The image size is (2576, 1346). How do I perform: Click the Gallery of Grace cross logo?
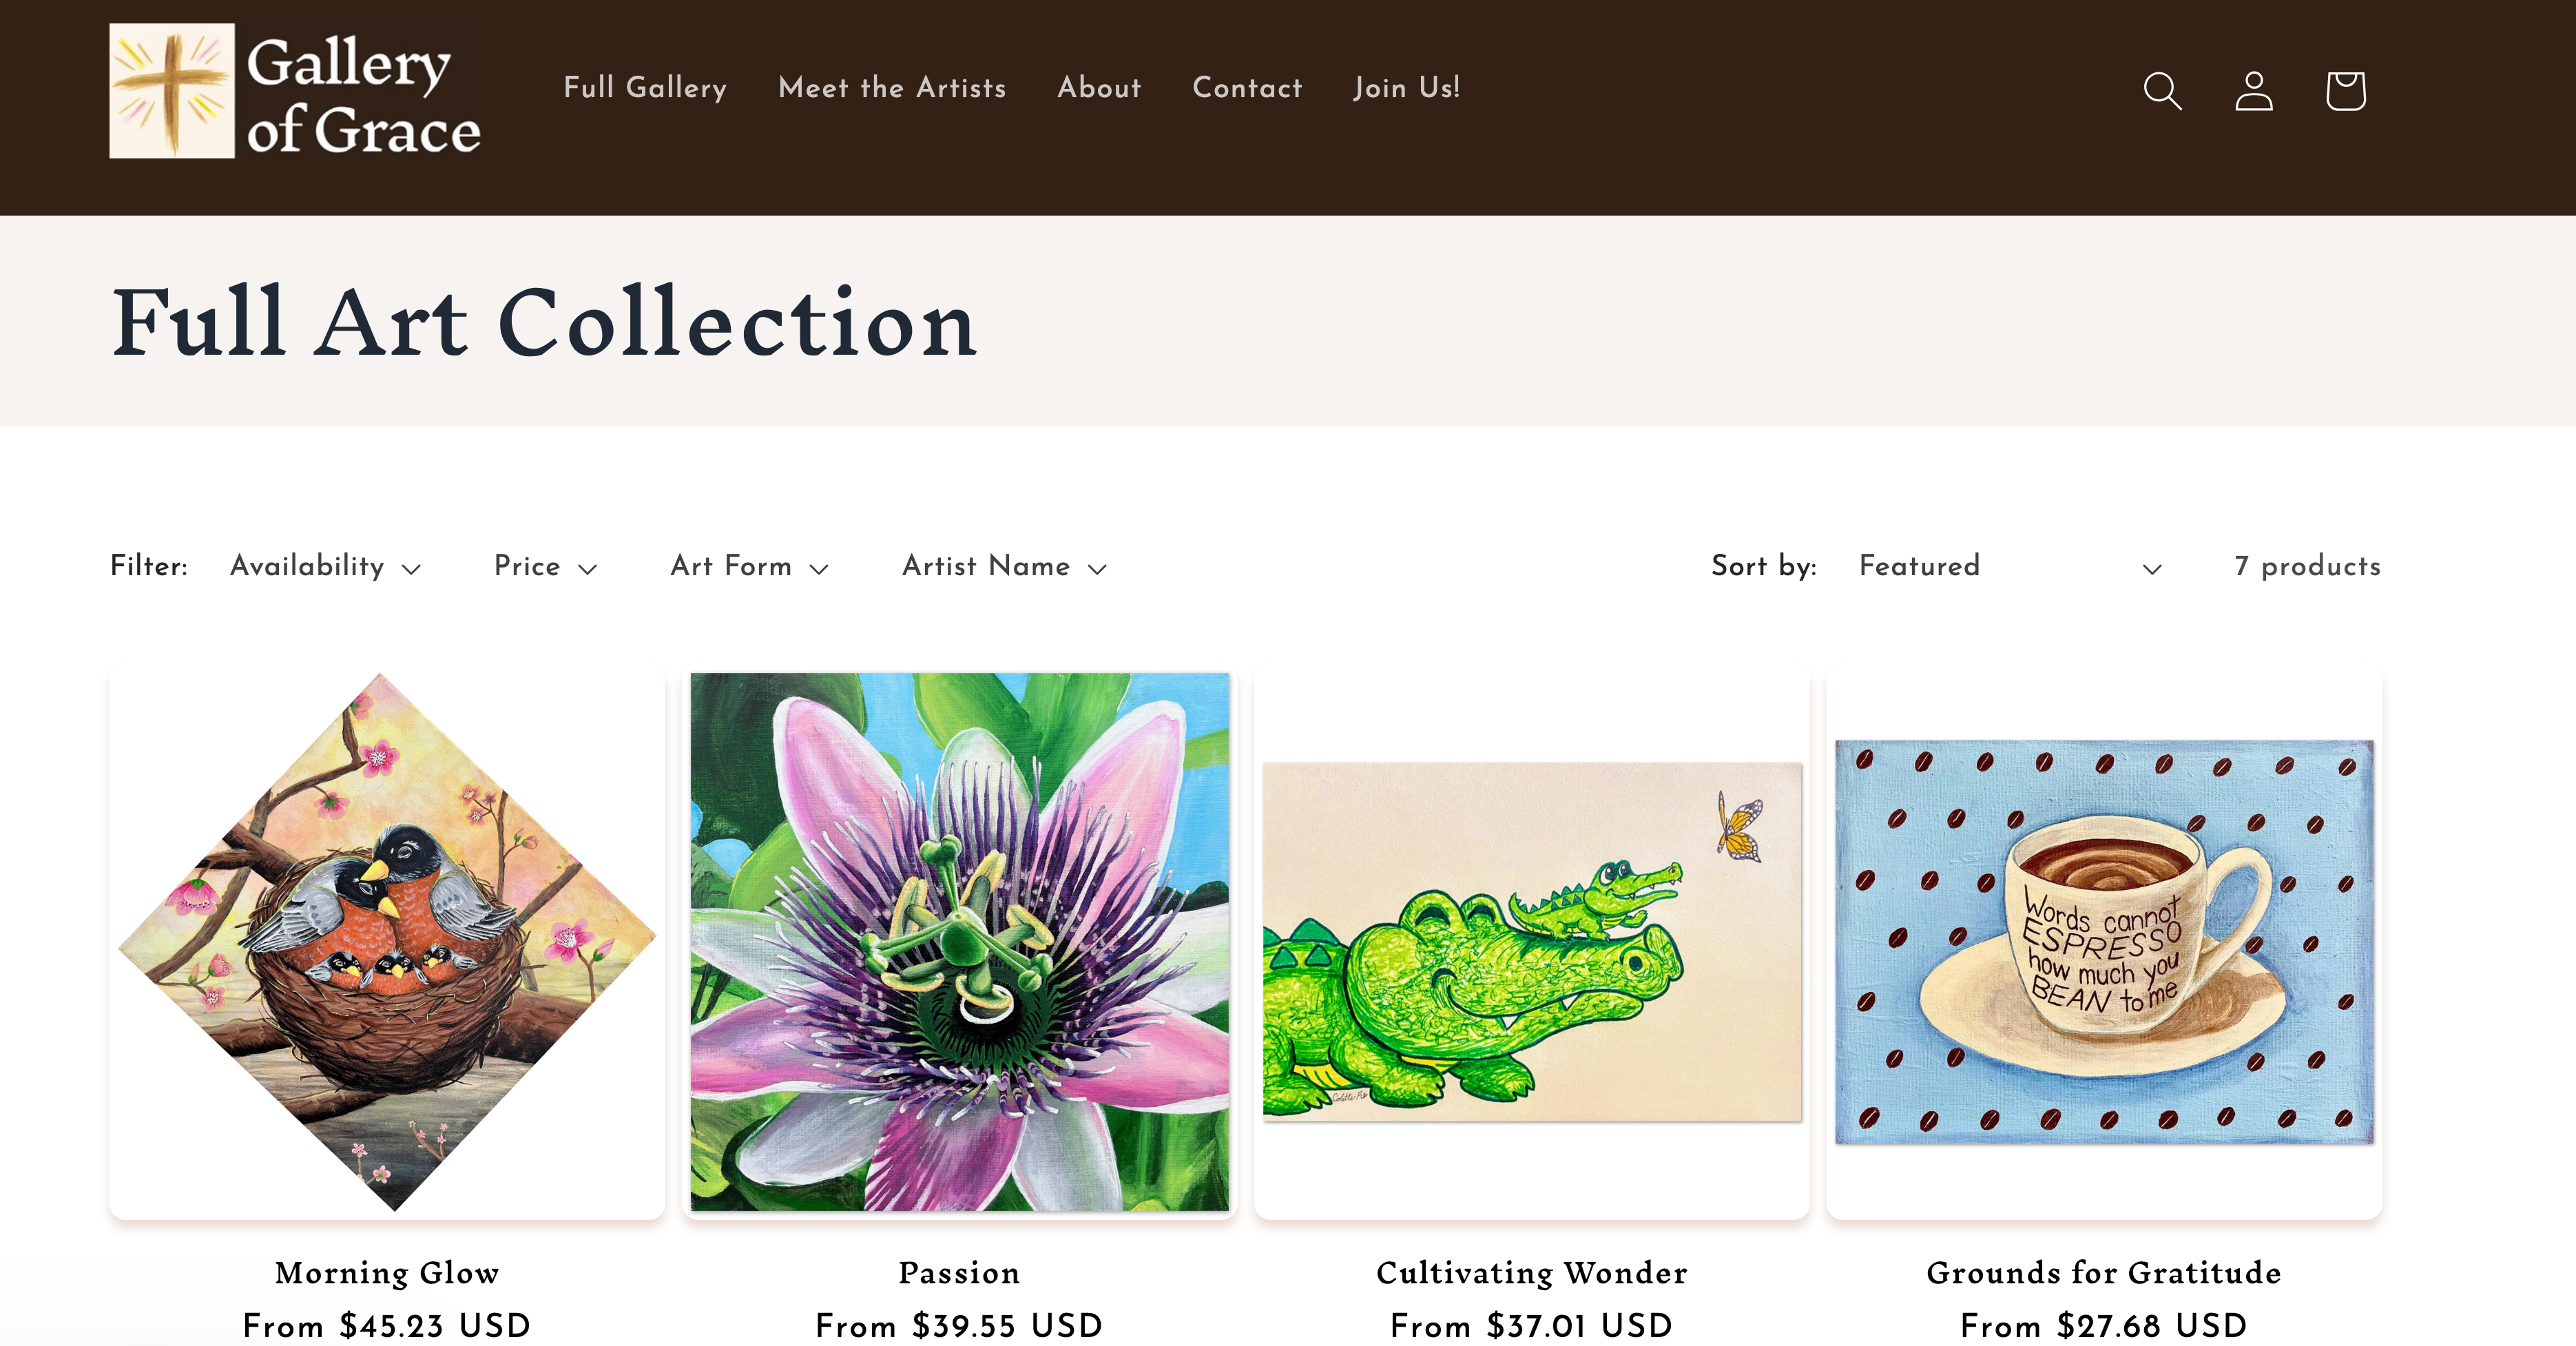(x=295, y=91)
